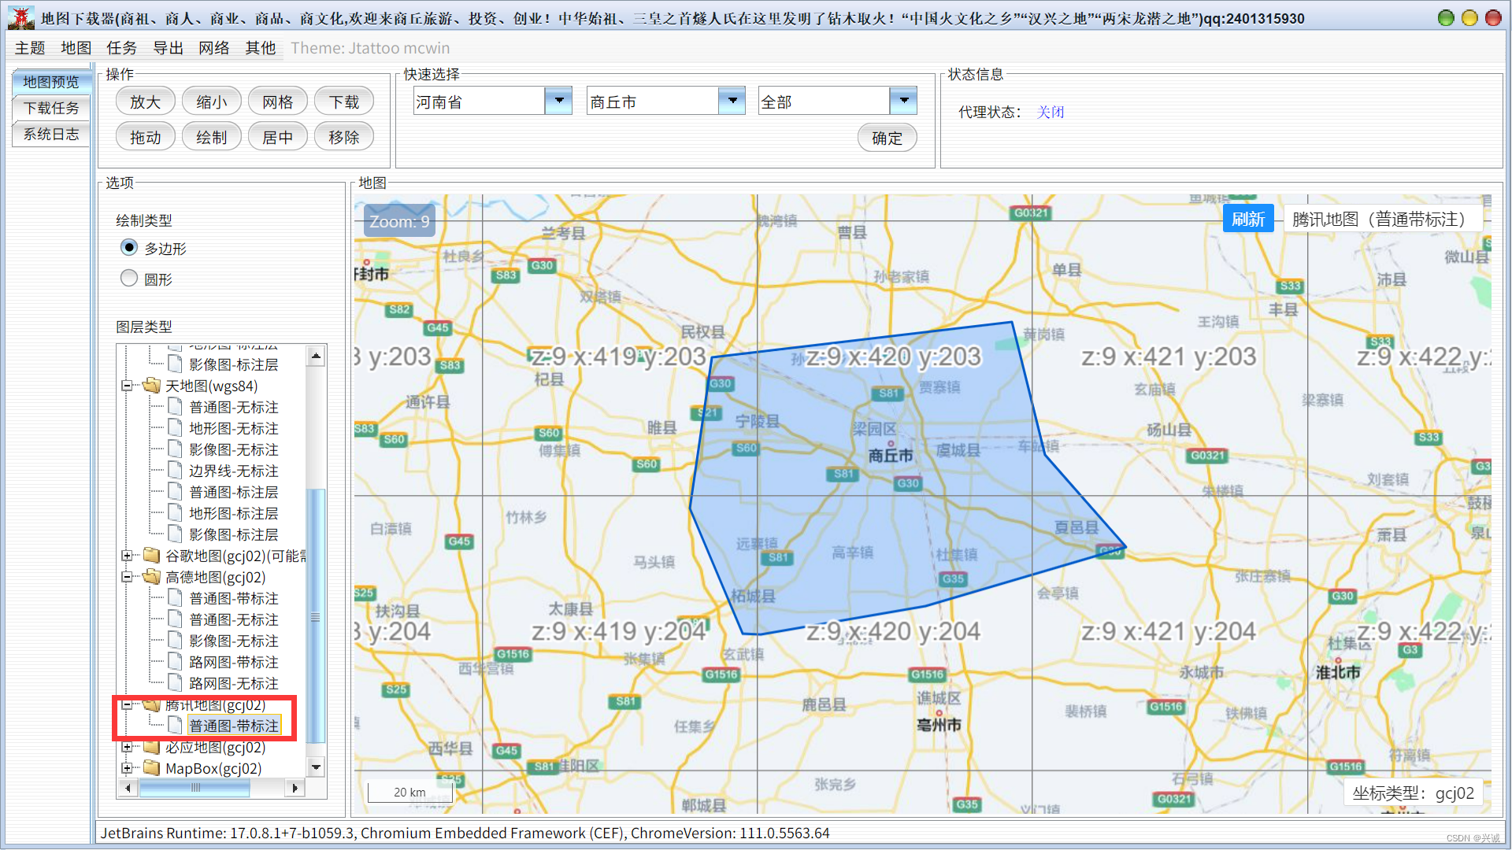Click the 高德地图 folder icon
Image resolution: width=1512 pixels, height=850 pixels.
151,577
